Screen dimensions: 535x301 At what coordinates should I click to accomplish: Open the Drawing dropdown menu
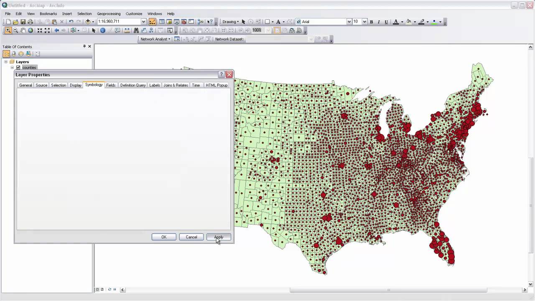(230, 22)
